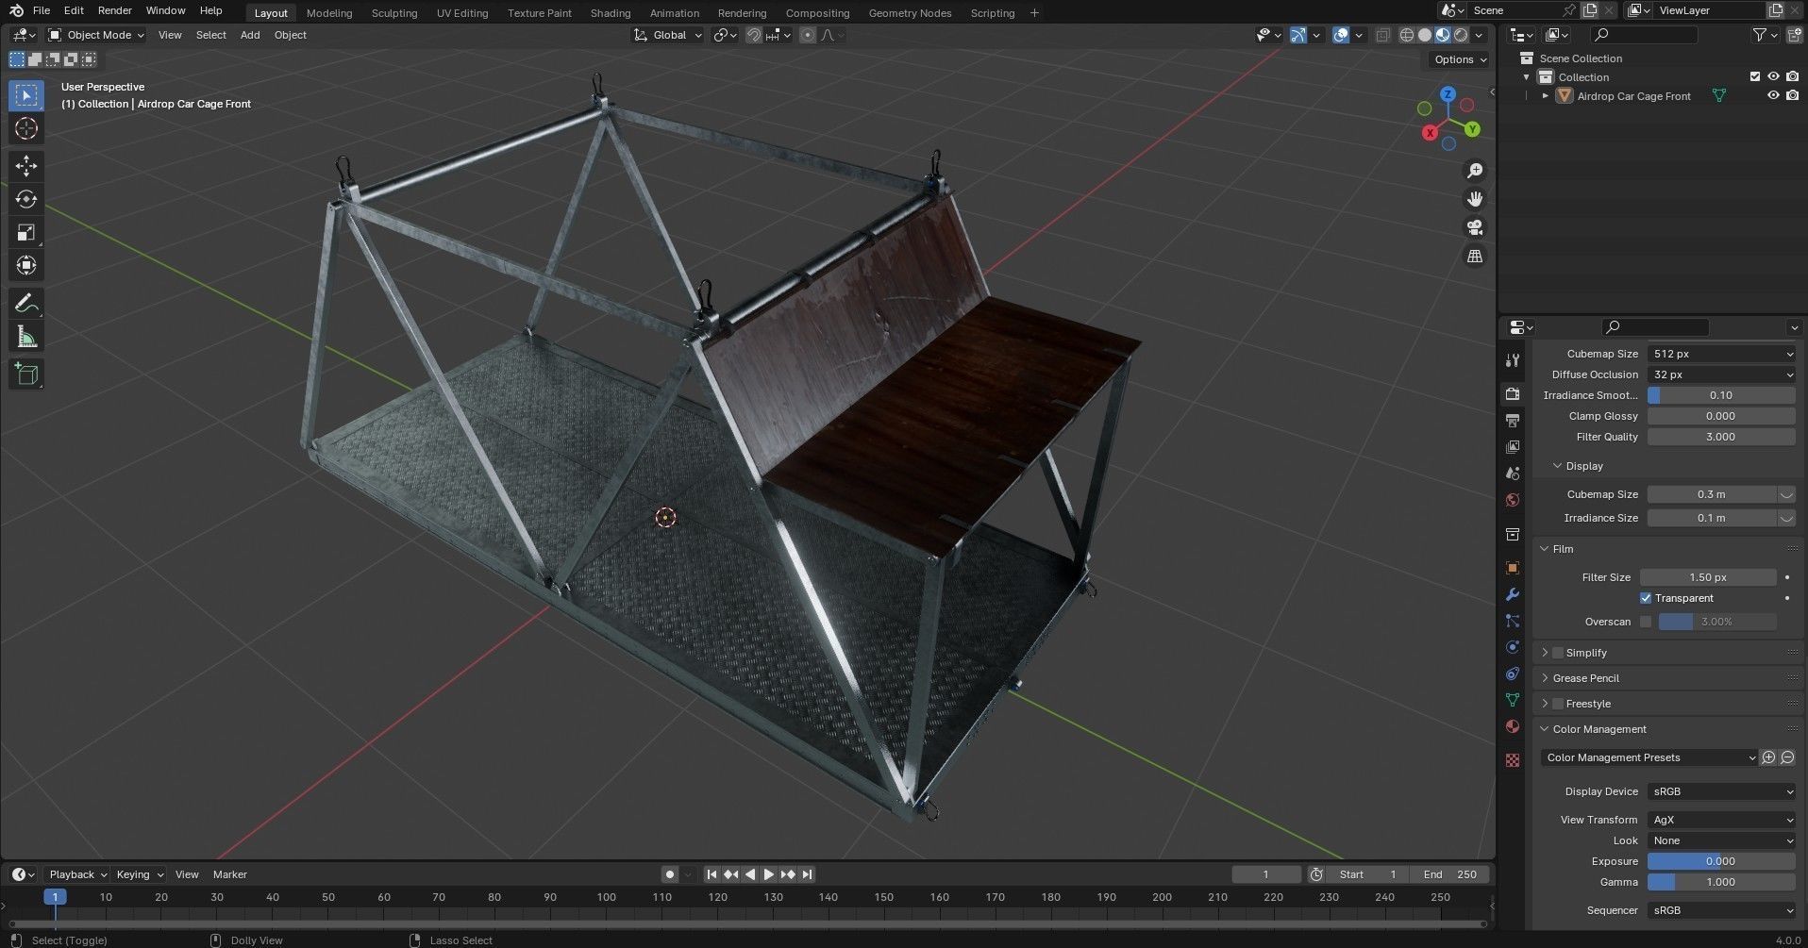Select the Transform tool

pyautogui.click(x=26, y=265)
